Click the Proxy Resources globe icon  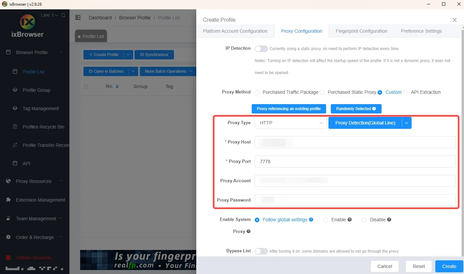pyautogui.click(x=8, y=181)
